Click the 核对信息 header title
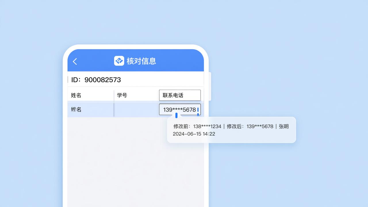This screenshot has height=207, width=368. [141, 61]
